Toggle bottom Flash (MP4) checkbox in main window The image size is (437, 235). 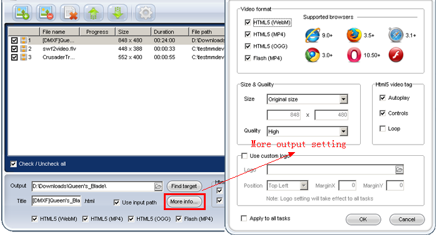(x=179, y=219)
